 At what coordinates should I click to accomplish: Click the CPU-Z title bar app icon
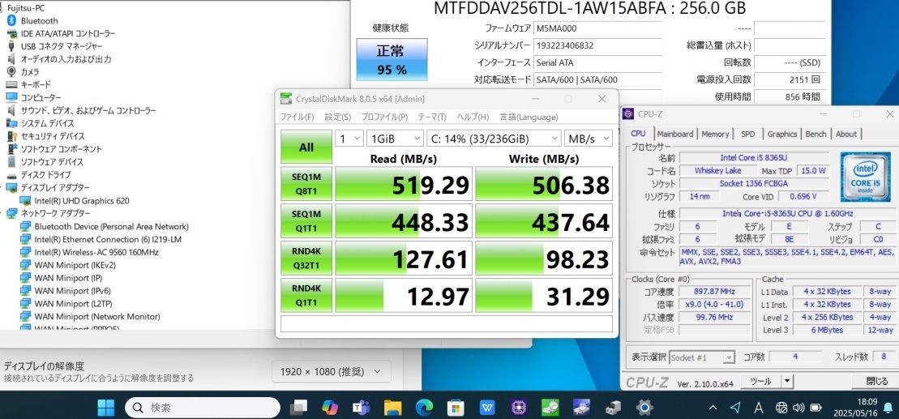click(x=628, y=114)
